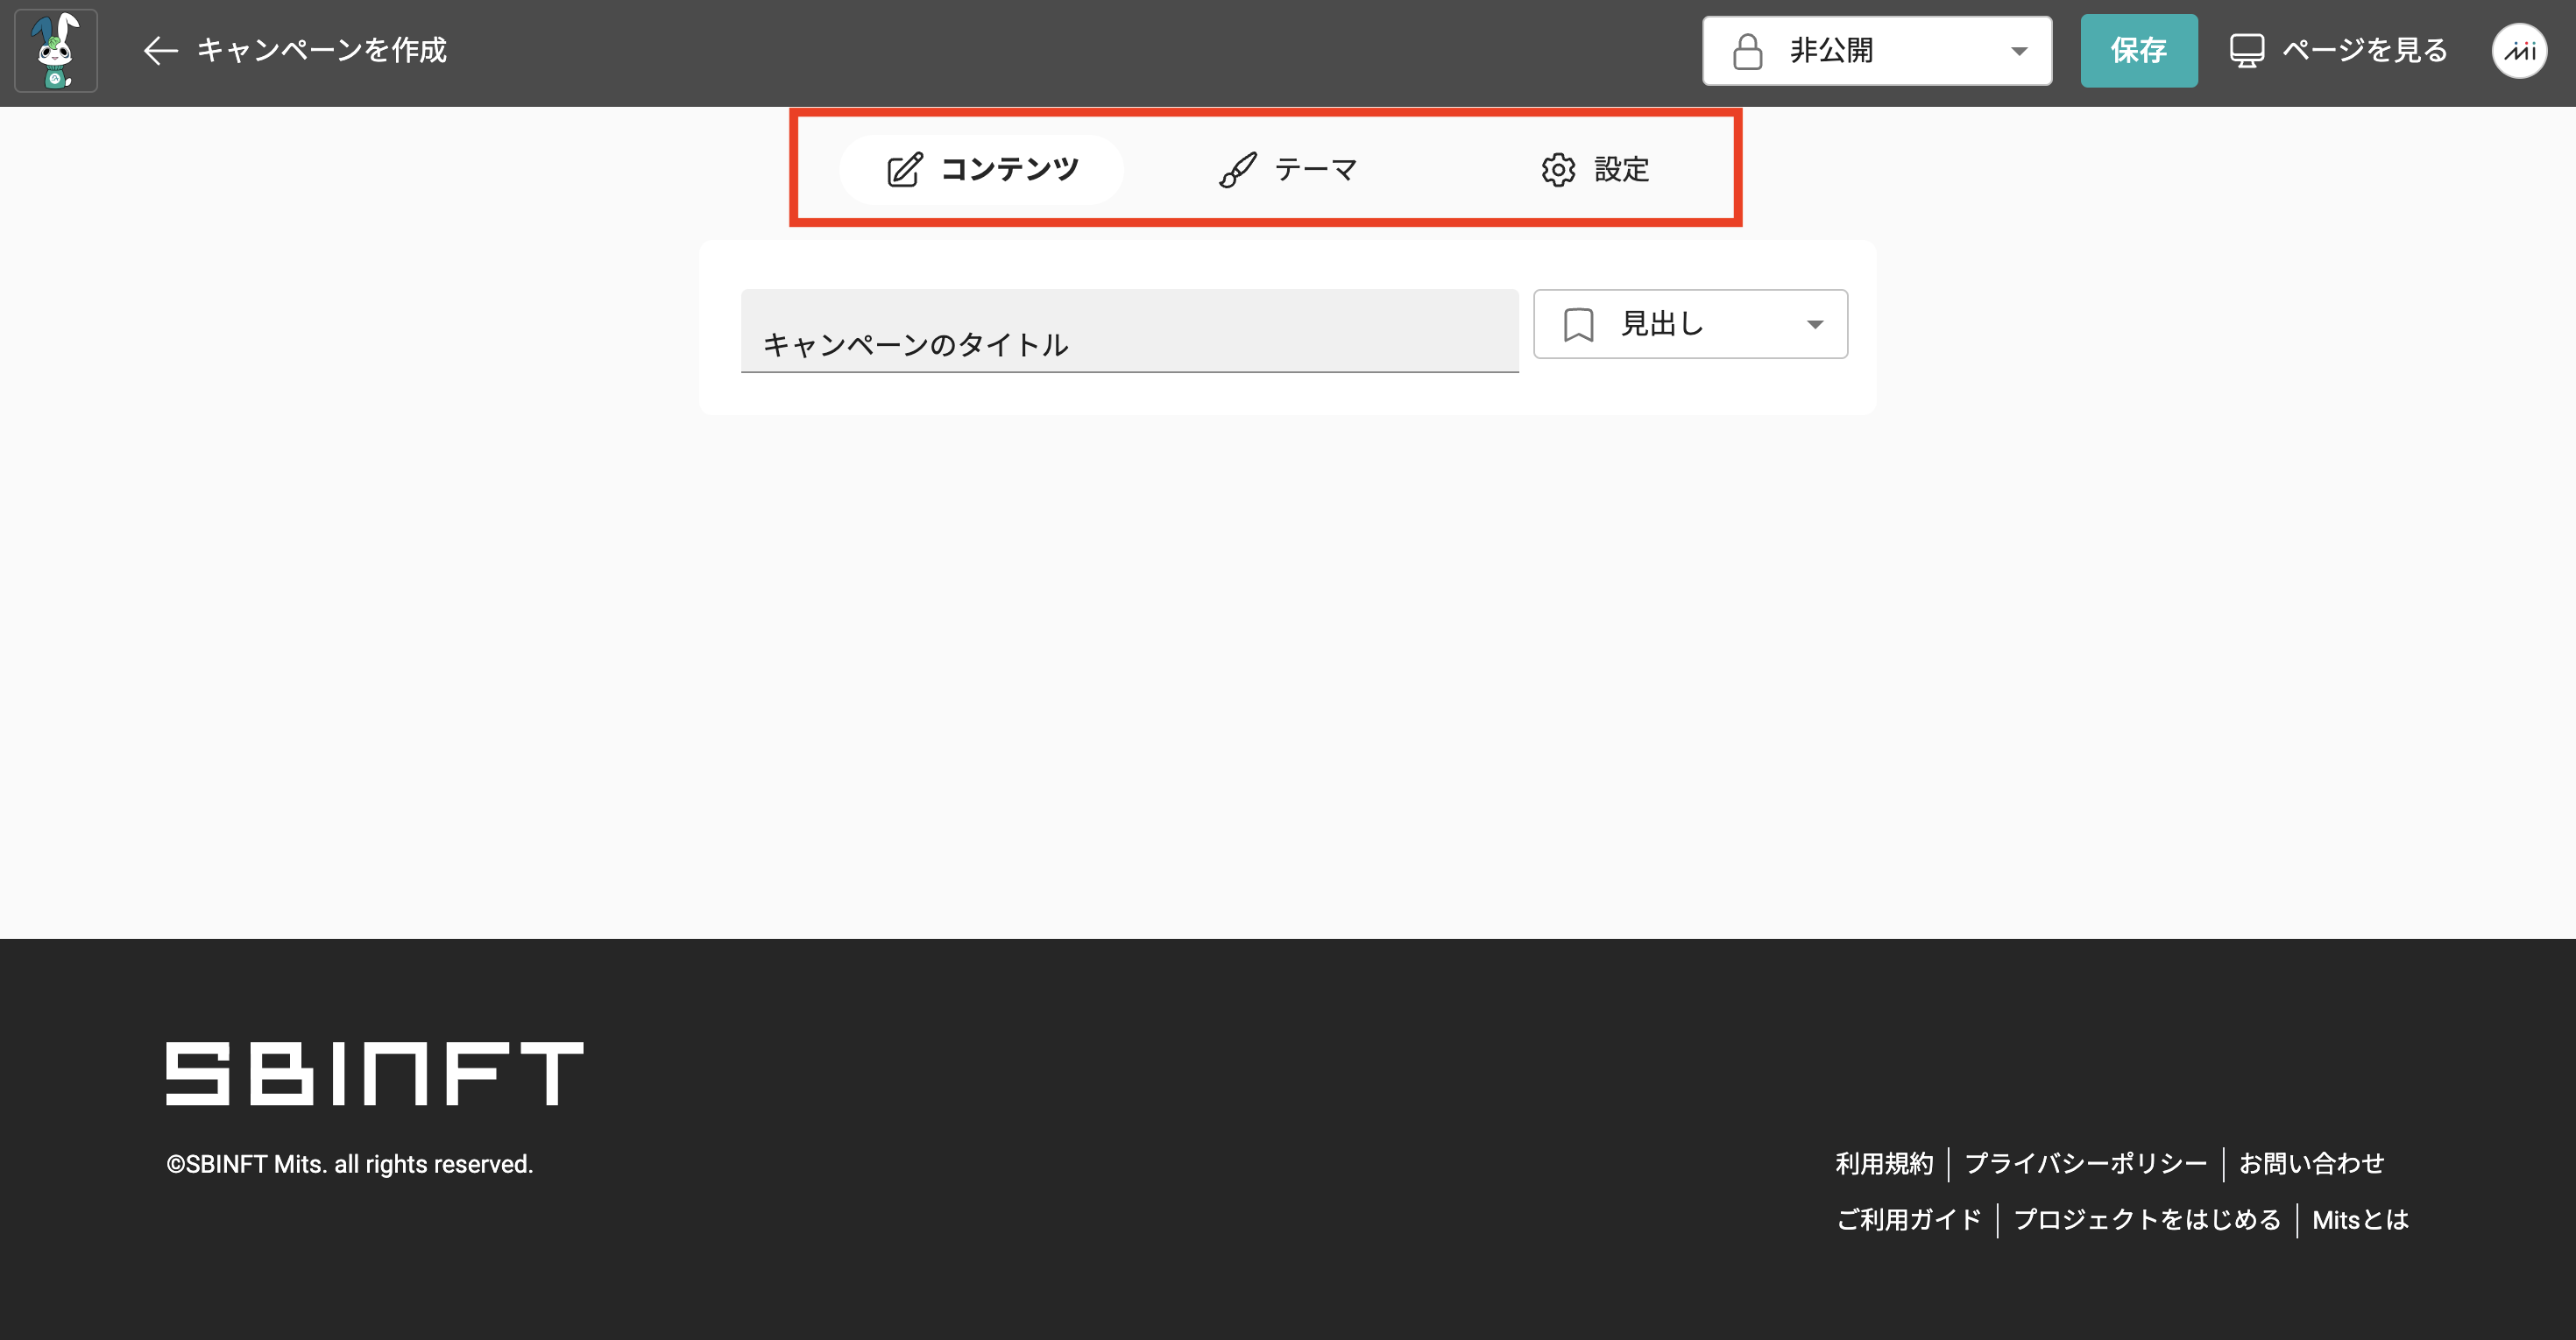This screenshot has height=1340, width=2576.
Task: Switch to the テーマ tab
Action: click(1288, 170)
